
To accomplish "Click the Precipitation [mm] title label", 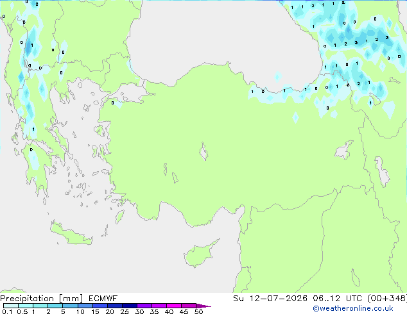I will click(42, 299).
